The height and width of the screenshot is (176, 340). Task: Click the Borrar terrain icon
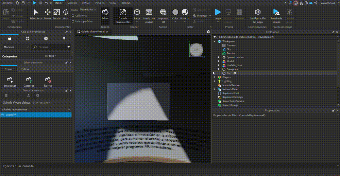(48, 82)
